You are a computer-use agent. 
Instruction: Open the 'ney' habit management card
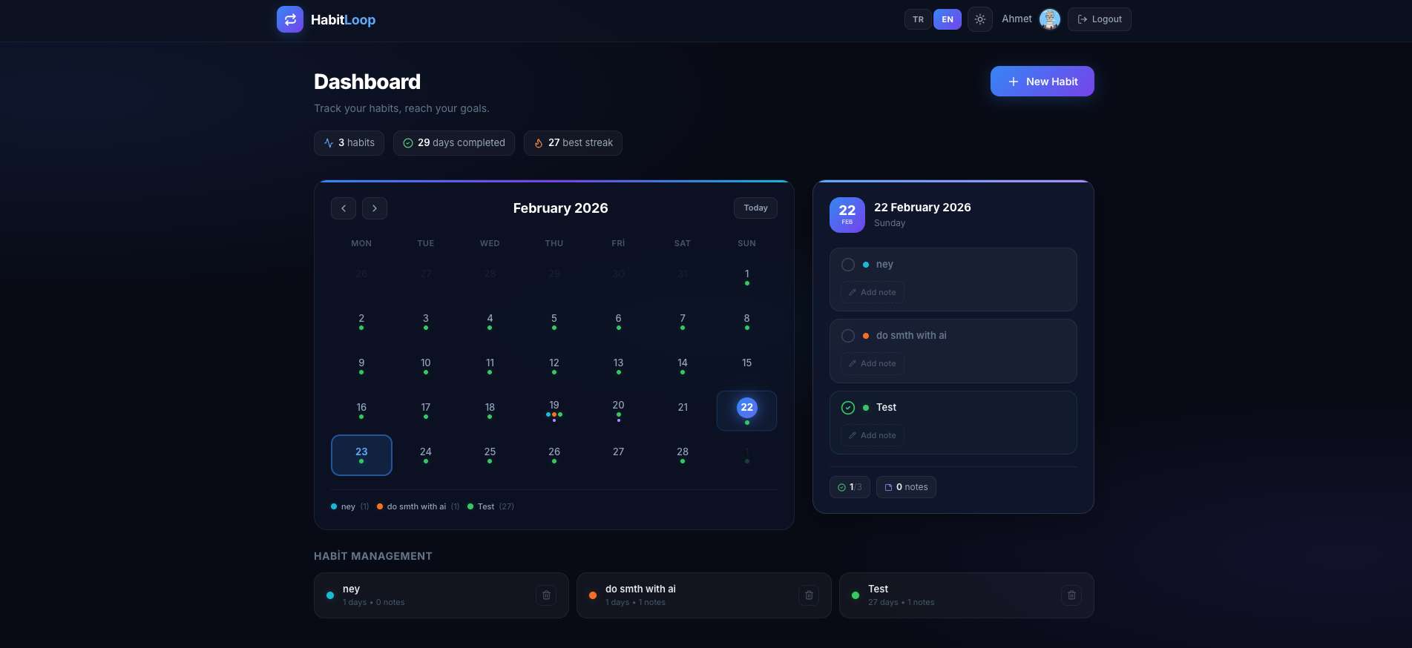pyautogui.click(x=441, y=595)
